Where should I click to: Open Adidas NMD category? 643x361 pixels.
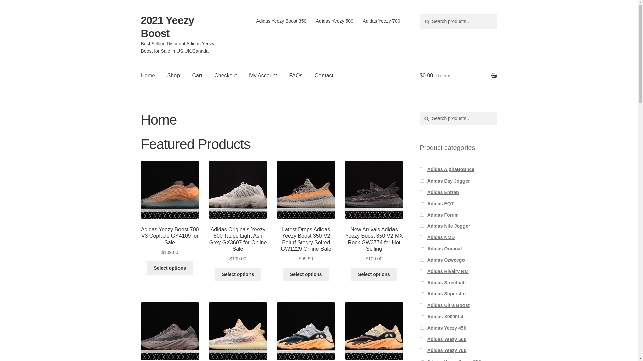[441, 237]
